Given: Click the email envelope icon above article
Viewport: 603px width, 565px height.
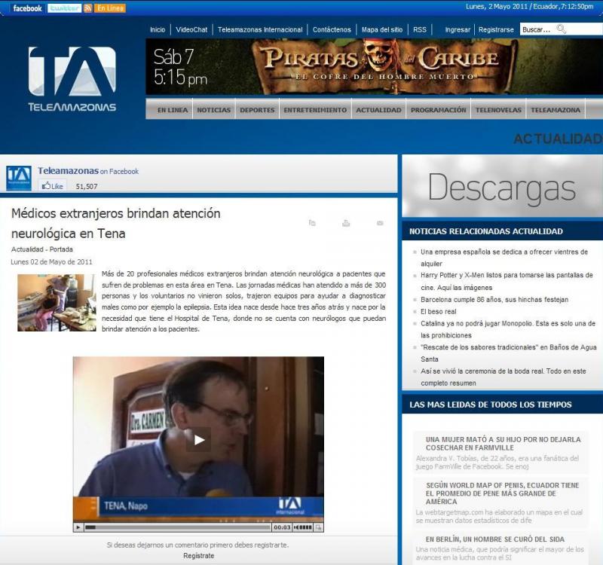Looking at the screenshot, I should pos(380,223).
